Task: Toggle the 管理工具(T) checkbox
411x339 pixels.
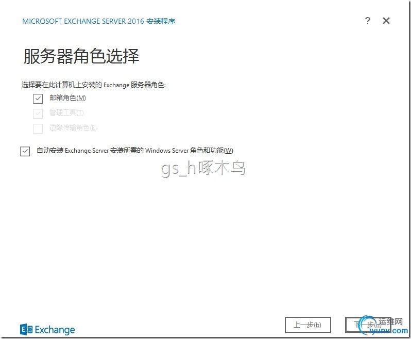Action: pos(38,114)
